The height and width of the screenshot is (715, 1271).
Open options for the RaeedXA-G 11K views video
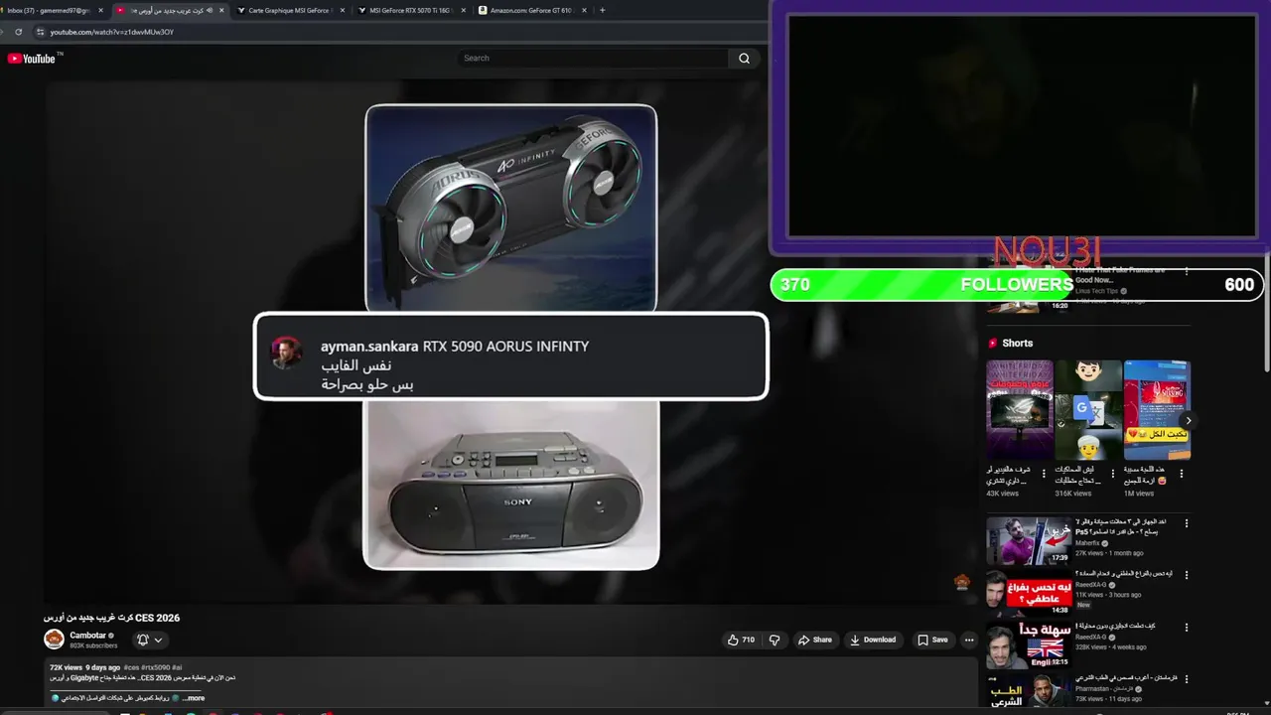[1186, 575]
